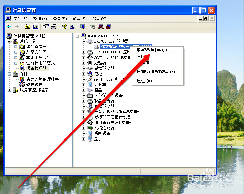The image size is (244, 194).
Task: Click the 性能日志和警报 icon
Action: point(22,63)
